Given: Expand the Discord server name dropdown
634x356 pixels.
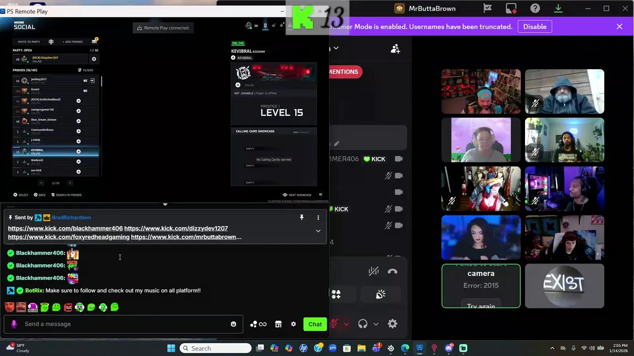Looking at the screenshot, I should tap(336, 48).
